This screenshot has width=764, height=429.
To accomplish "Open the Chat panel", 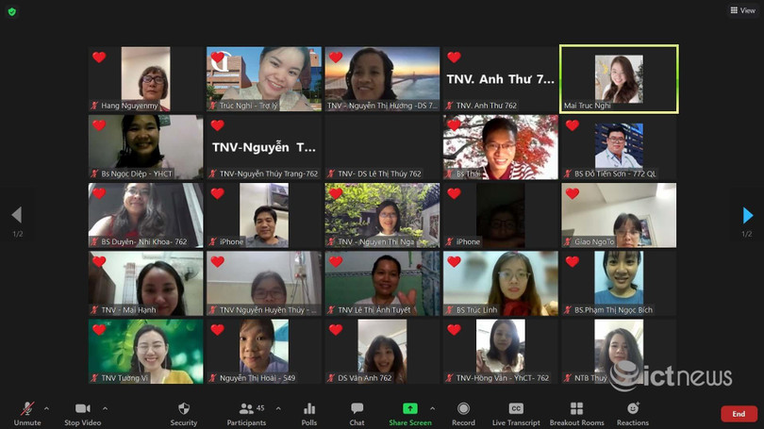I will click(357, 413).
